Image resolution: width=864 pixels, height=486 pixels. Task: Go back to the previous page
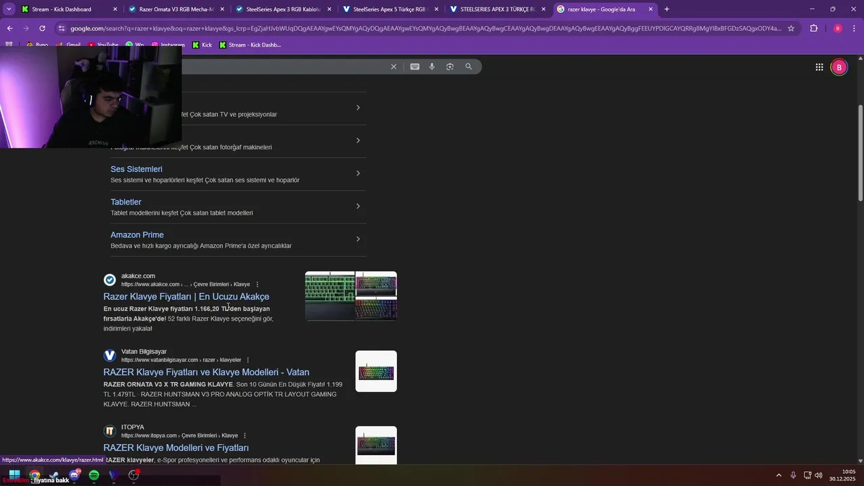(9, 28)
